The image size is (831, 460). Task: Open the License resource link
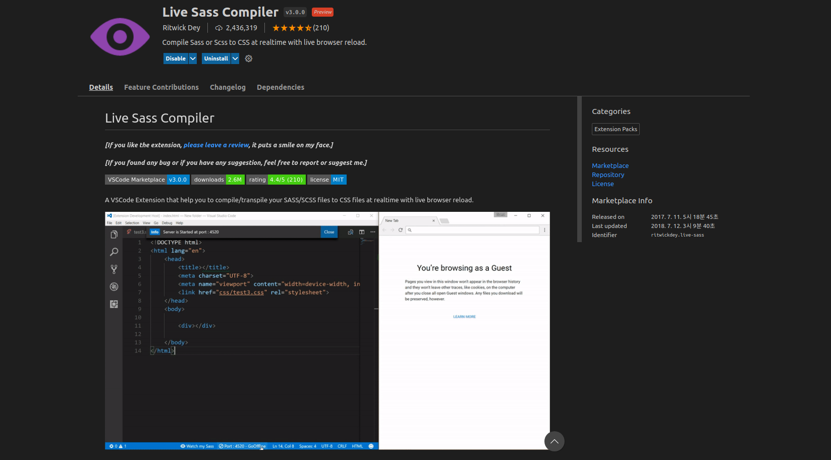click(x=603, y=184)
